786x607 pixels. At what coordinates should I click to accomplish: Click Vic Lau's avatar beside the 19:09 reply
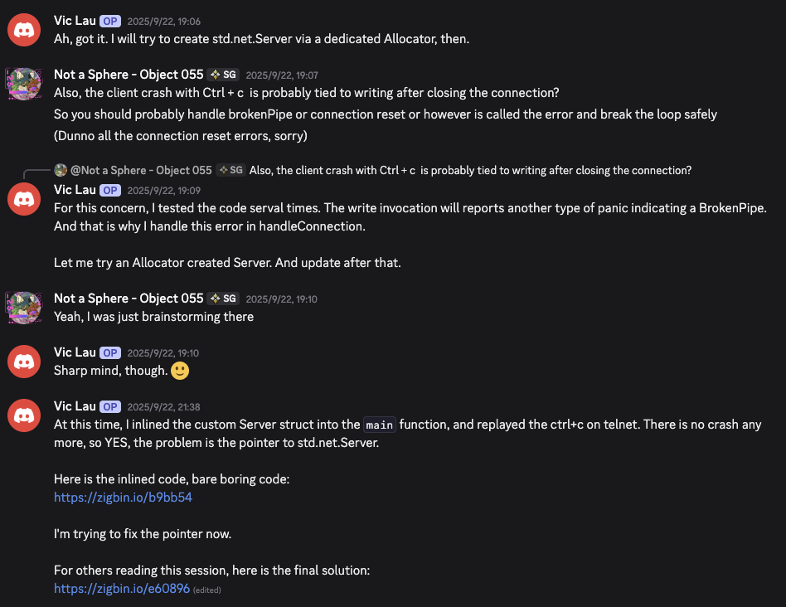(24, 199)
